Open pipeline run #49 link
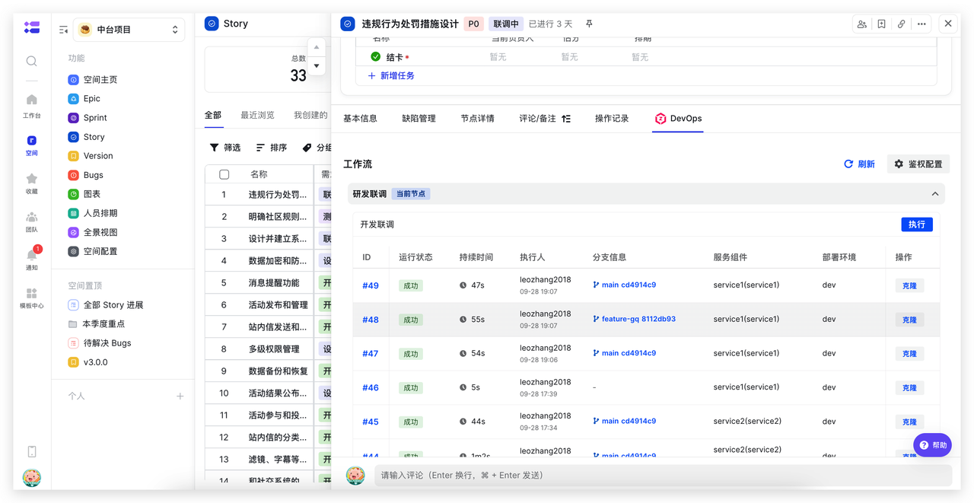 tap(370, 286)
